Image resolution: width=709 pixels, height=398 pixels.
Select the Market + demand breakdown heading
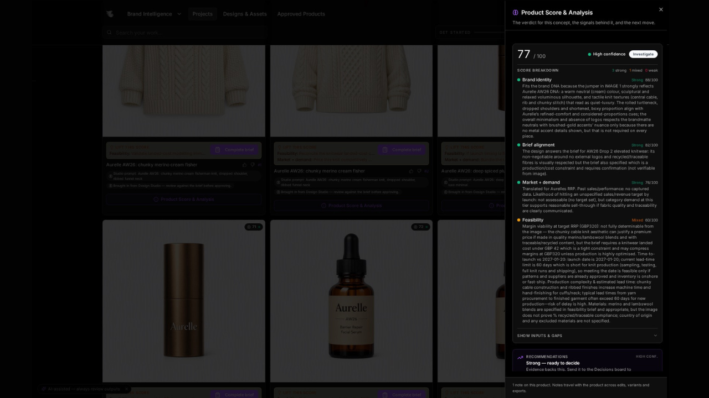click(541, 182)
